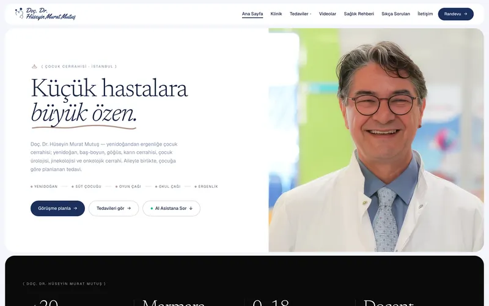Click the Doç. Dr. Hüseyin Murat Mutuş logo
The height and width of the screenshot is (306, 489).
[x=45, y=13]
